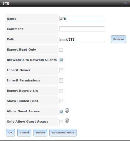Click info icon beside Allow Guest Access
The image size is (130, 141).
[67, 110]
